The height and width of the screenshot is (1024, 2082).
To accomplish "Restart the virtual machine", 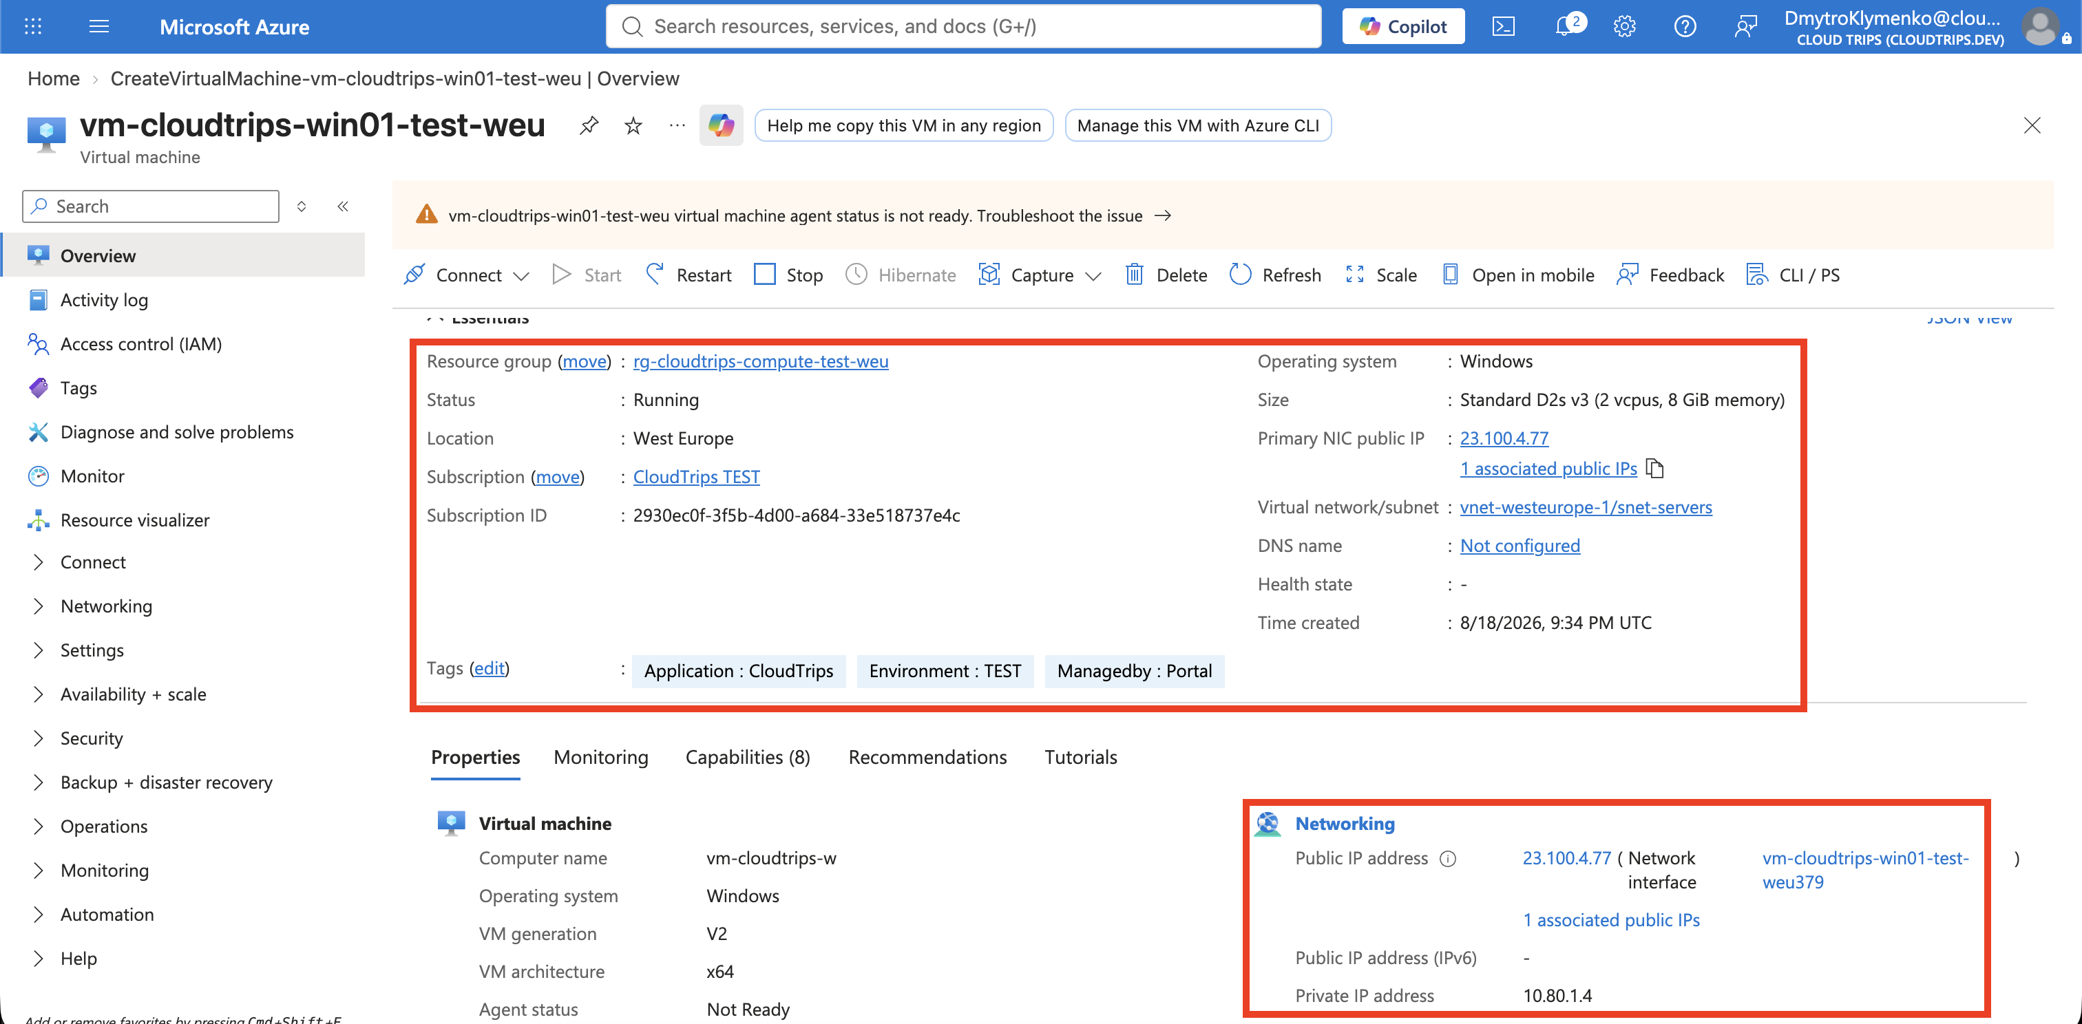I will click(x=688, y=275).
